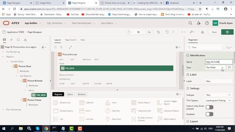Viewport: 235px width, 132px height.
Task: Open the SQL Workshop menu
Action: (x=56, y=23)
